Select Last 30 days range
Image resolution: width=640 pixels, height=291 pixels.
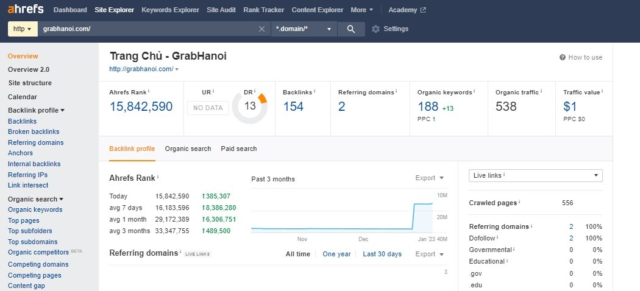click(382, 254)
